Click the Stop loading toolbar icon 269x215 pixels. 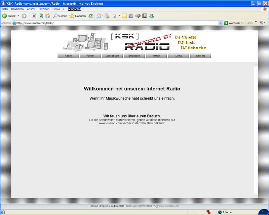[34, 16]
